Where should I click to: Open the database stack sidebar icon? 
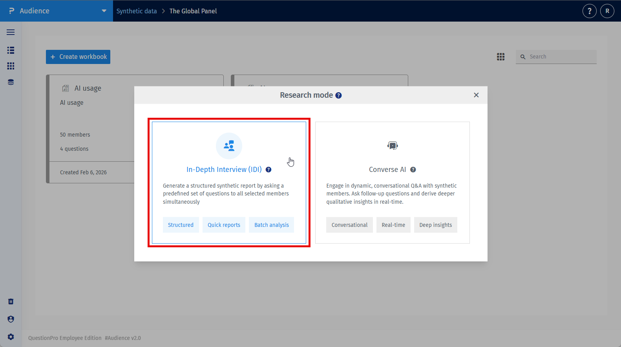point(11,82)
